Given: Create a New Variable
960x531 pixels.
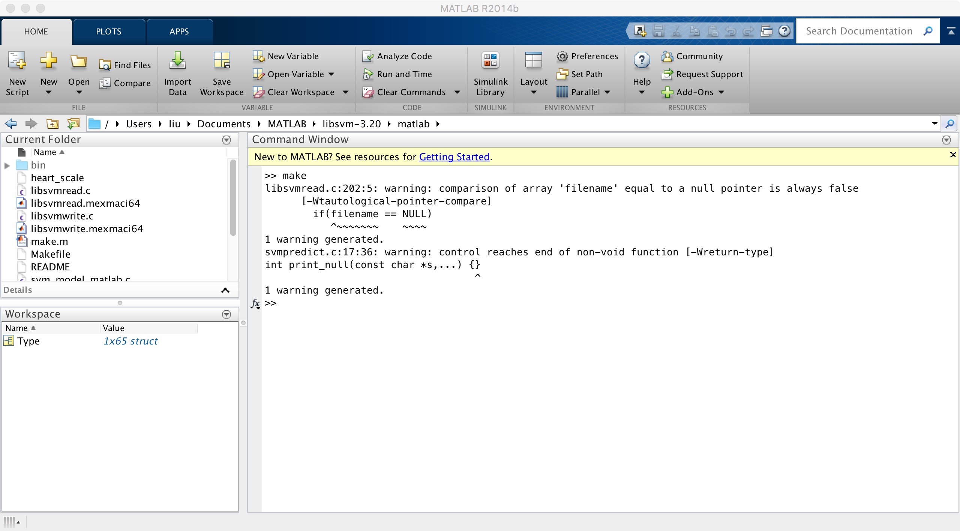Looking at the screenshot, I should (x=286, y=56).
